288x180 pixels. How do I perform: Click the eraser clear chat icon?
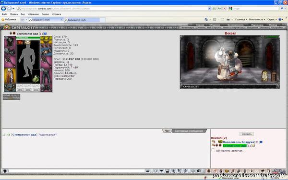(156, 171)
